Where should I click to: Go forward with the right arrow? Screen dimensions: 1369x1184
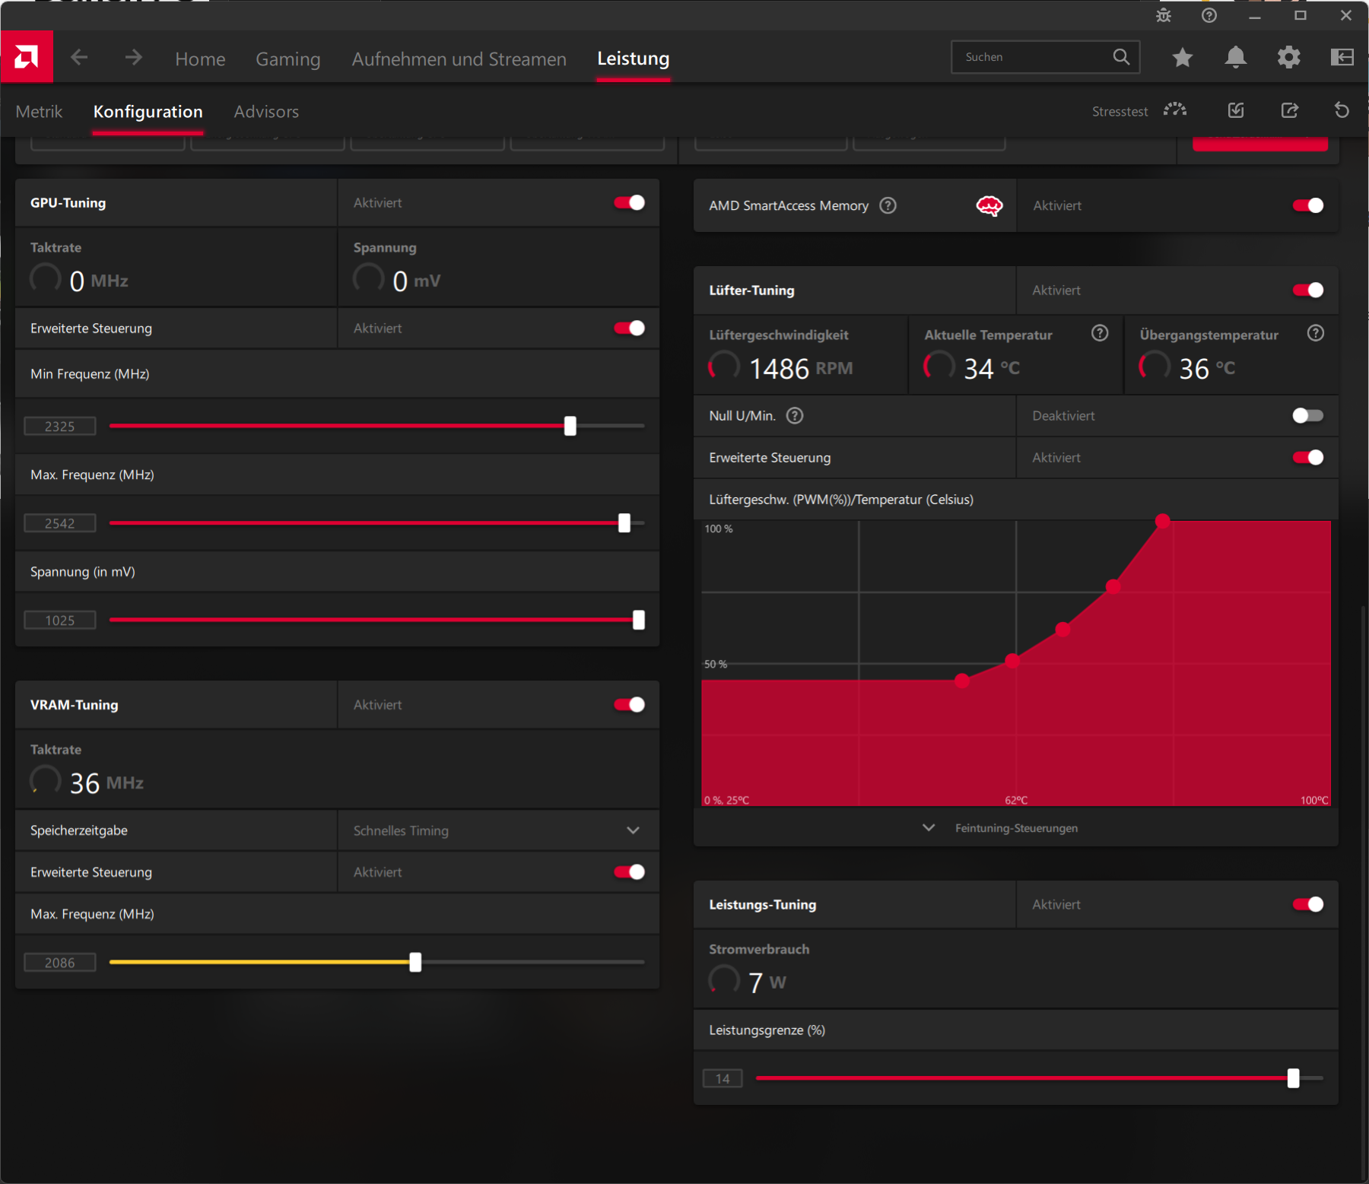(134, 57)
